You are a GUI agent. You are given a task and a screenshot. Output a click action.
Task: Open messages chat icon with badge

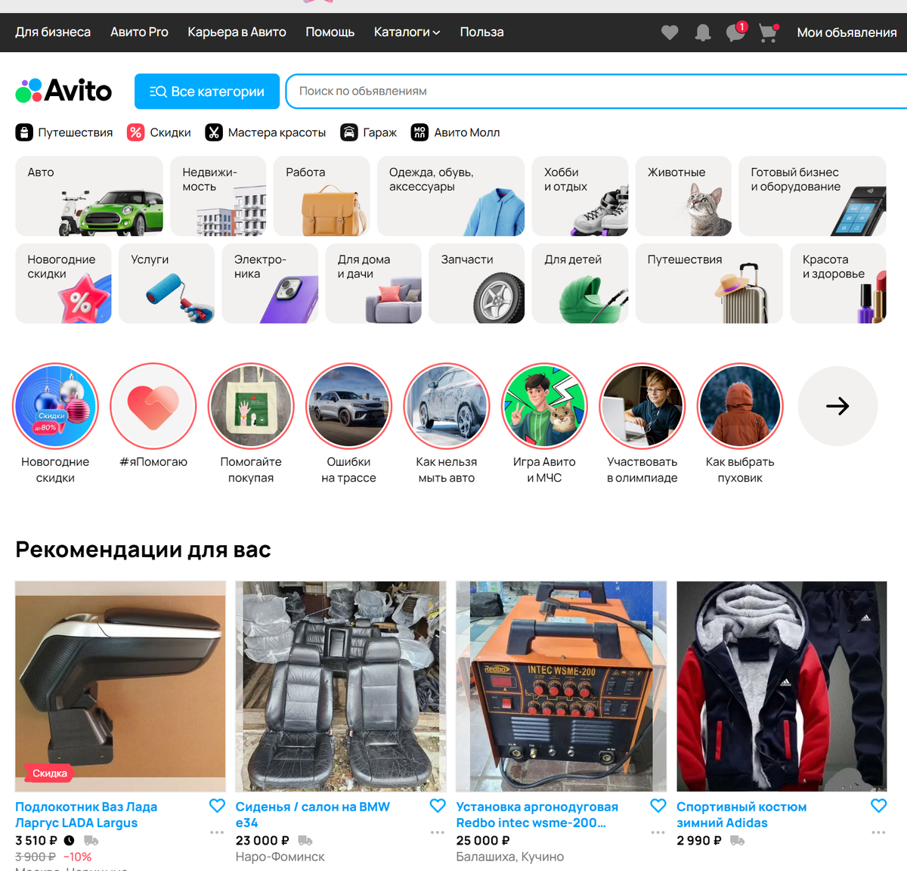pos(736,32)
